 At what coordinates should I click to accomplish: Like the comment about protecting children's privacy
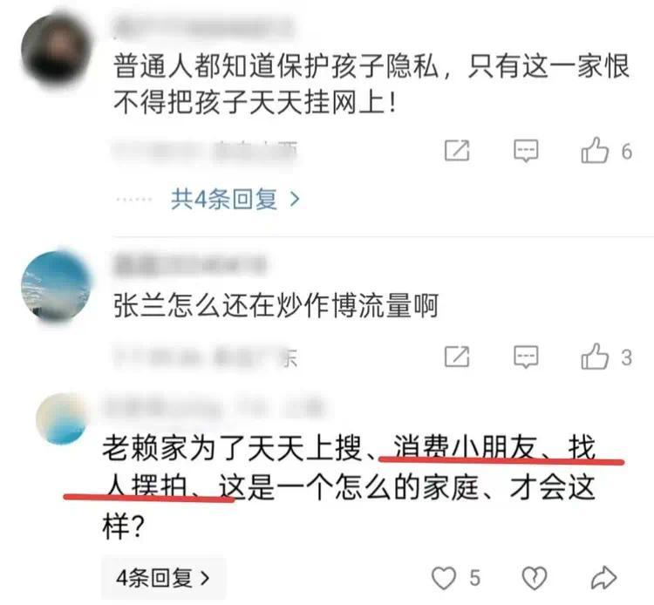click(595, 150)
